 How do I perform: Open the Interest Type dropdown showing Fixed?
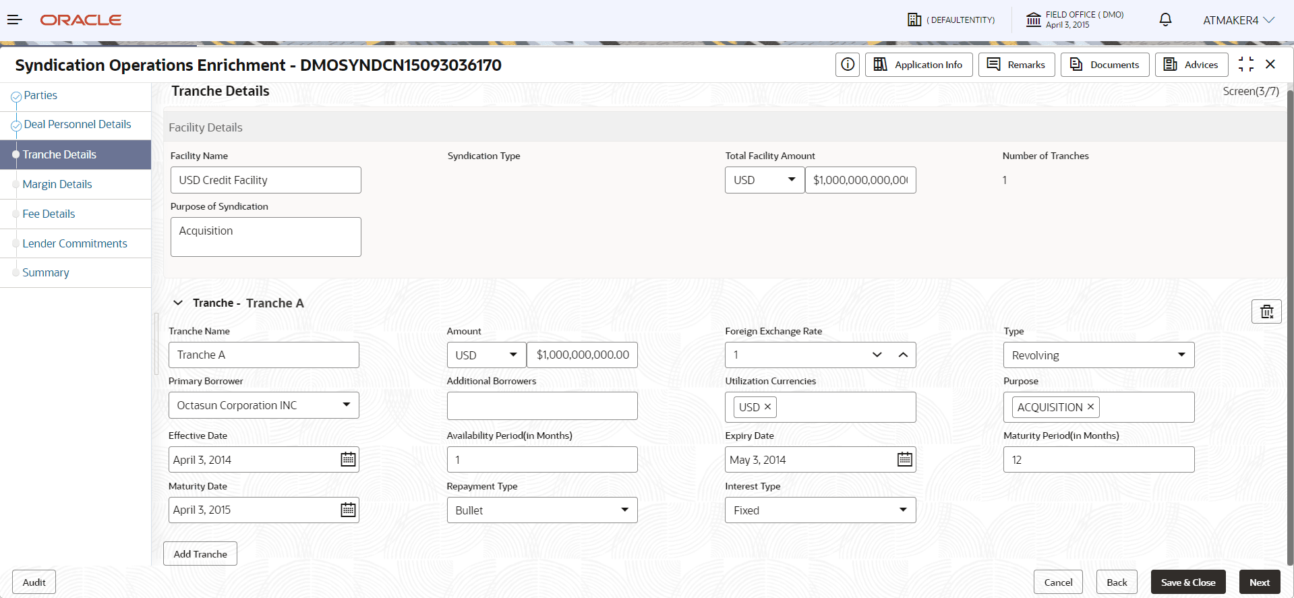click(820, 510)
